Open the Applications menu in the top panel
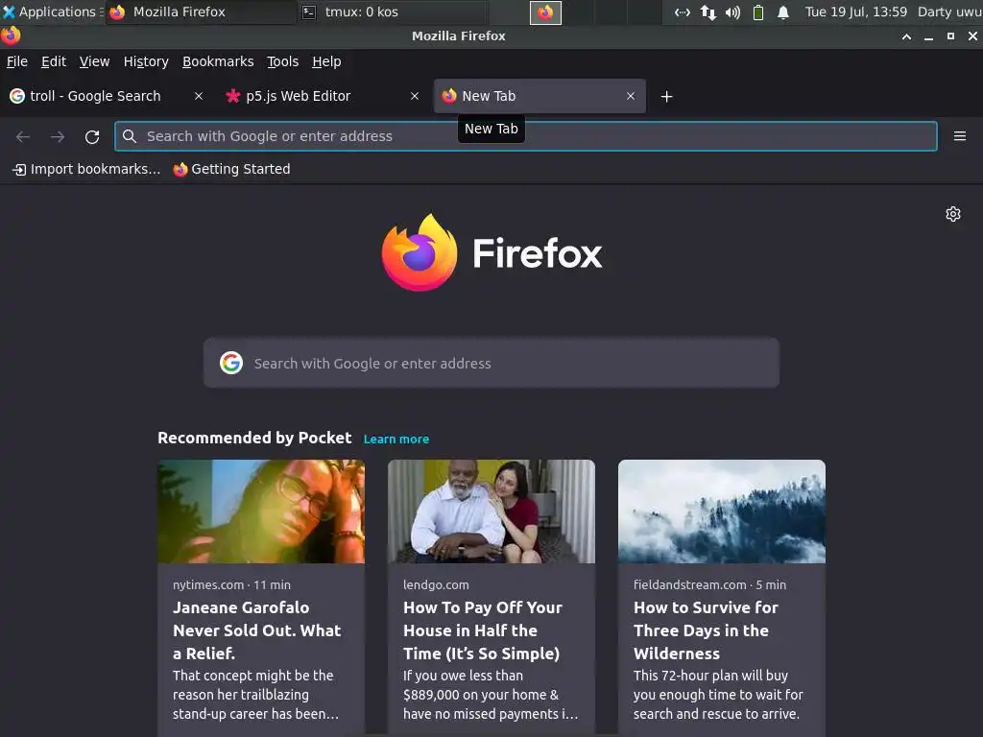This screenshot has width=983, height=737. pyautogui.click(x=52, y=12)
